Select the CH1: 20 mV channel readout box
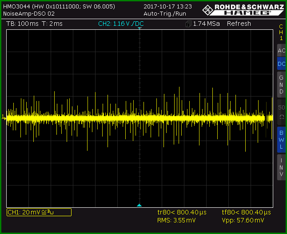The width and height of the screenshot is (287, 234). coord(39,212)
